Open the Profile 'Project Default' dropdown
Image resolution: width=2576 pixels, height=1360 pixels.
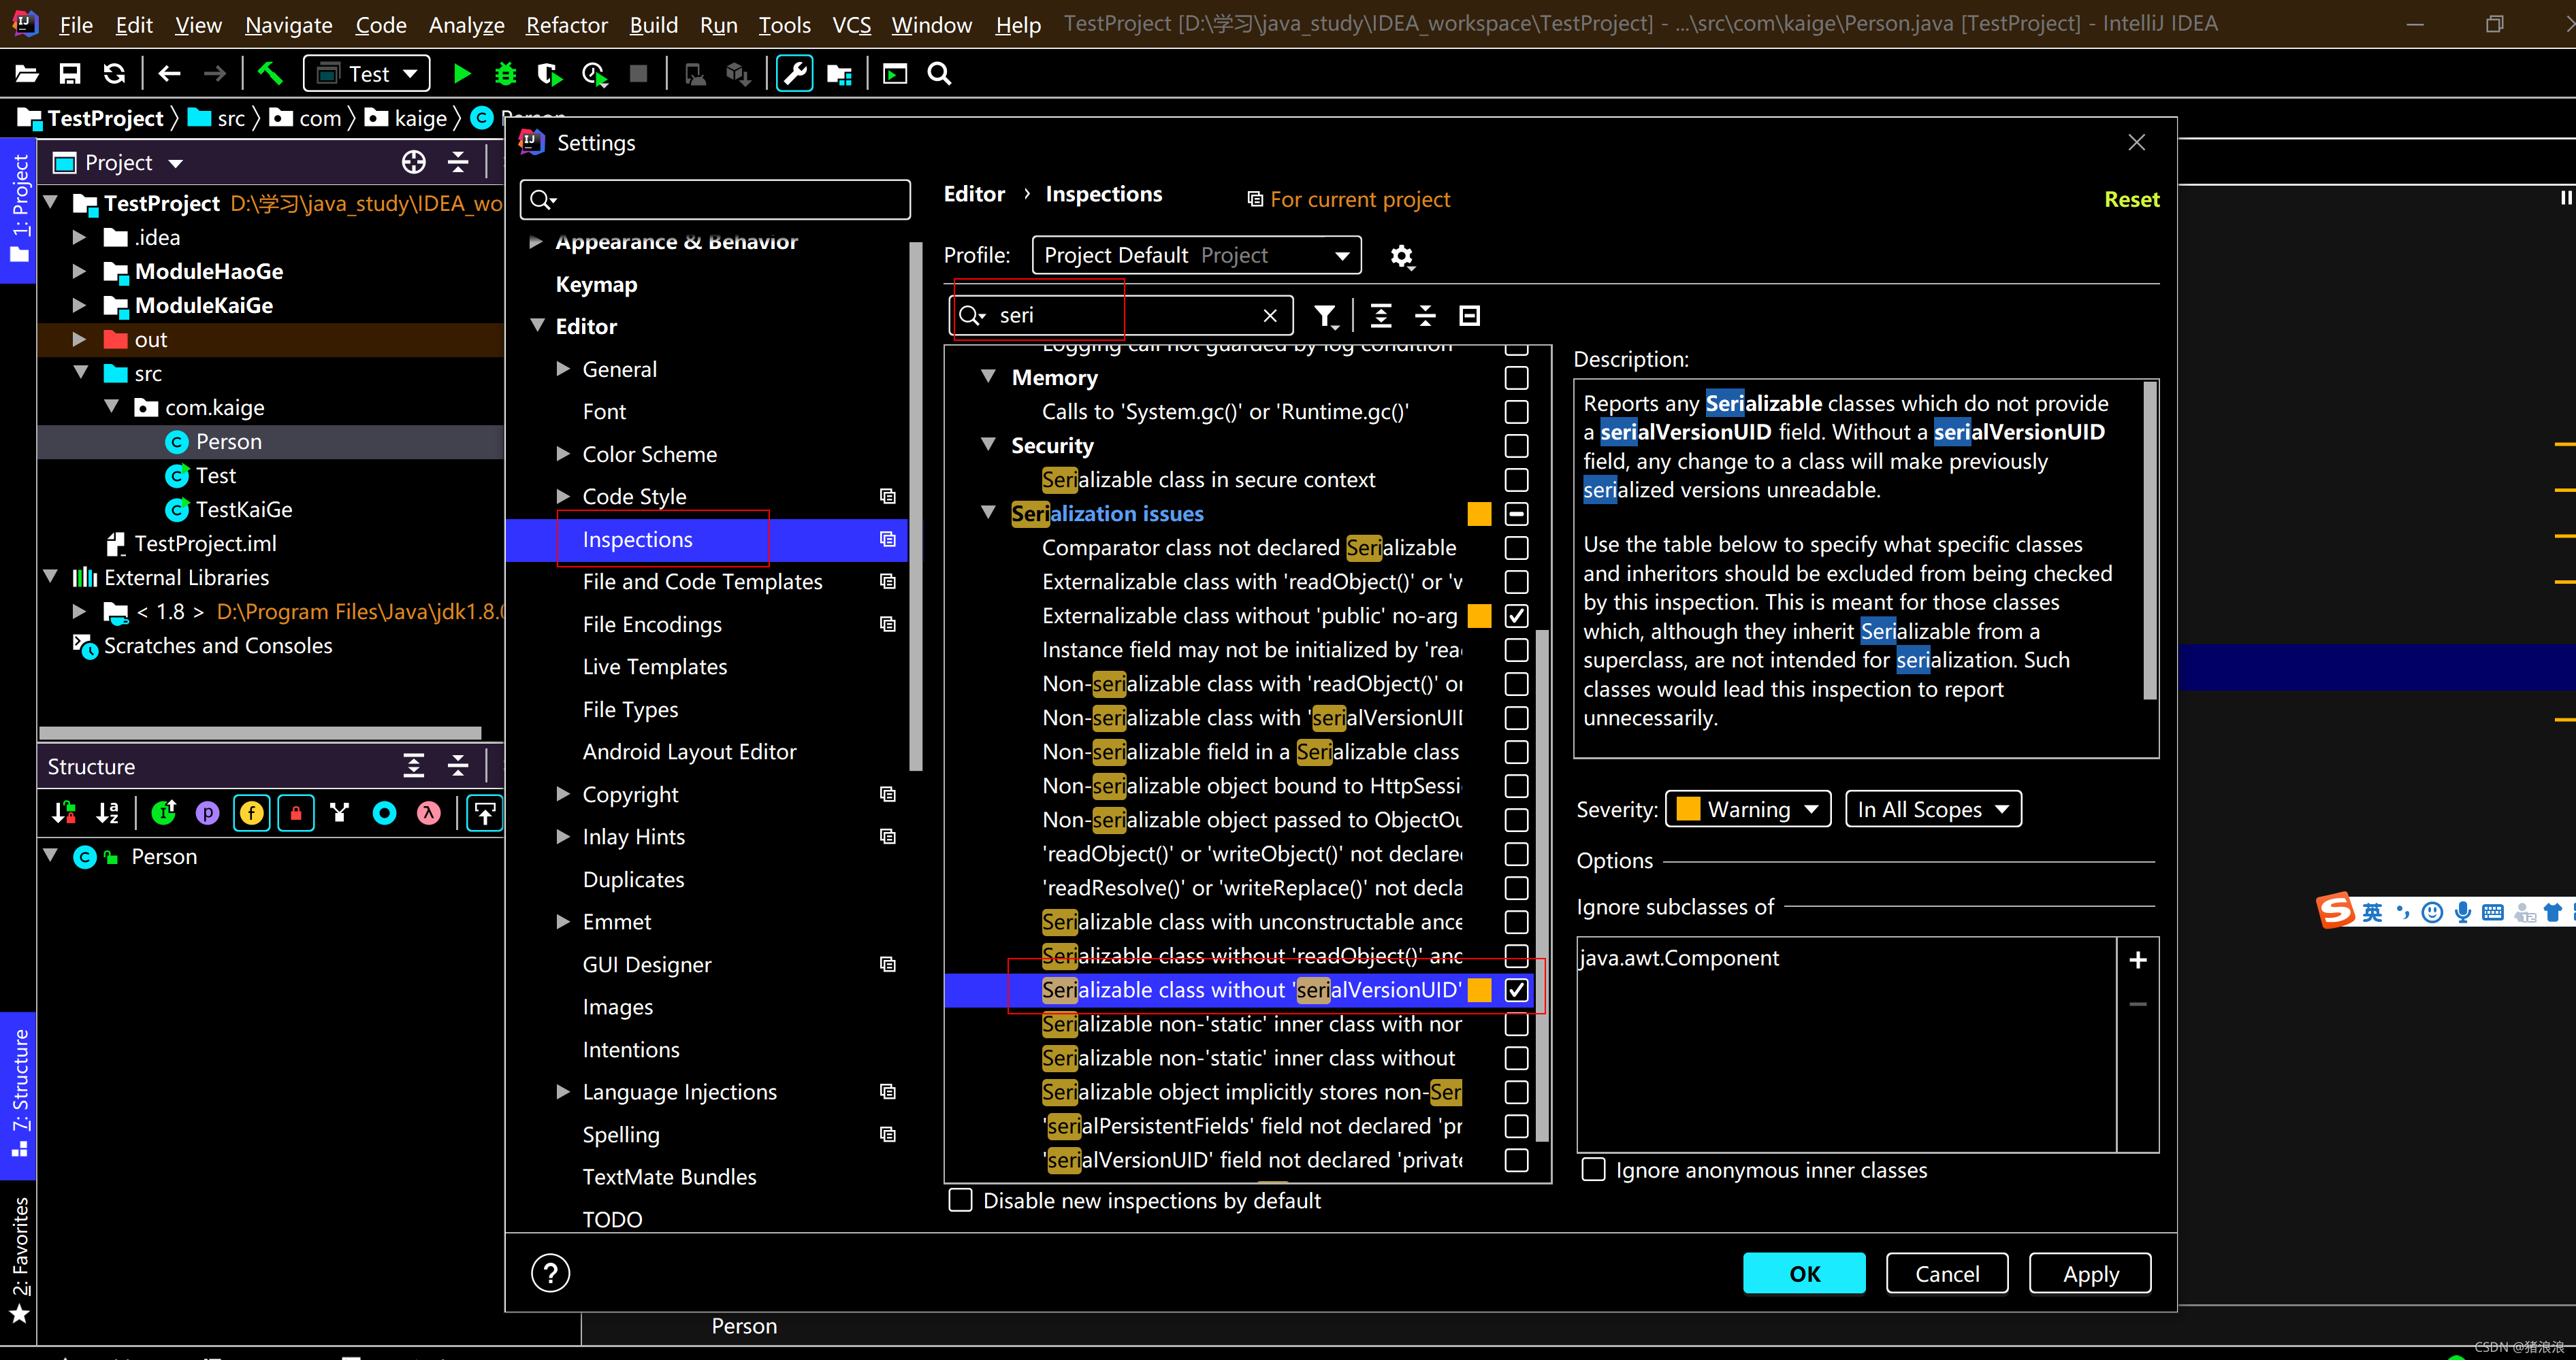click(x=1197, y=256)
